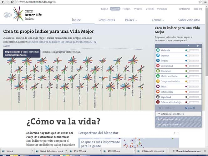The height and width of the screenshot is (156, 208).
Task: Click the Ingresos topic icon
Action: pyautogui.click(x=158, y=55)
